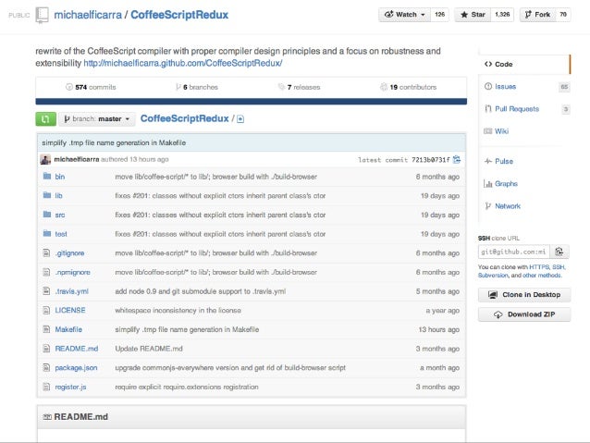The height and width of the screenshot is (443, 590).
Task: Click the green compare branches icon button
Action: tap(46, 119)
